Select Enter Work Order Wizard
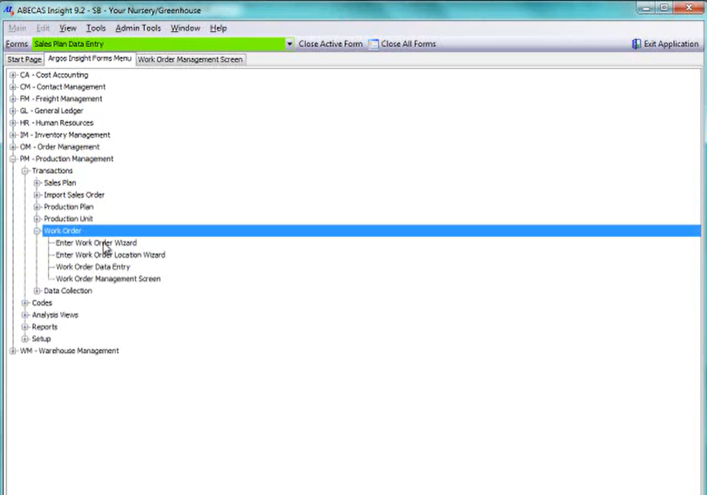This screenshot has width=707, height=495. [97, 242]
